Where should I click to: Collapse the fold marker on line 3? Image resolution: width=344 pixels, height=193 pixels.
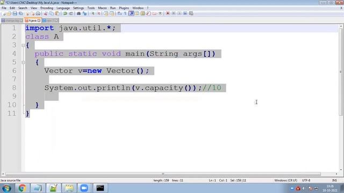[x=23, y=45]
